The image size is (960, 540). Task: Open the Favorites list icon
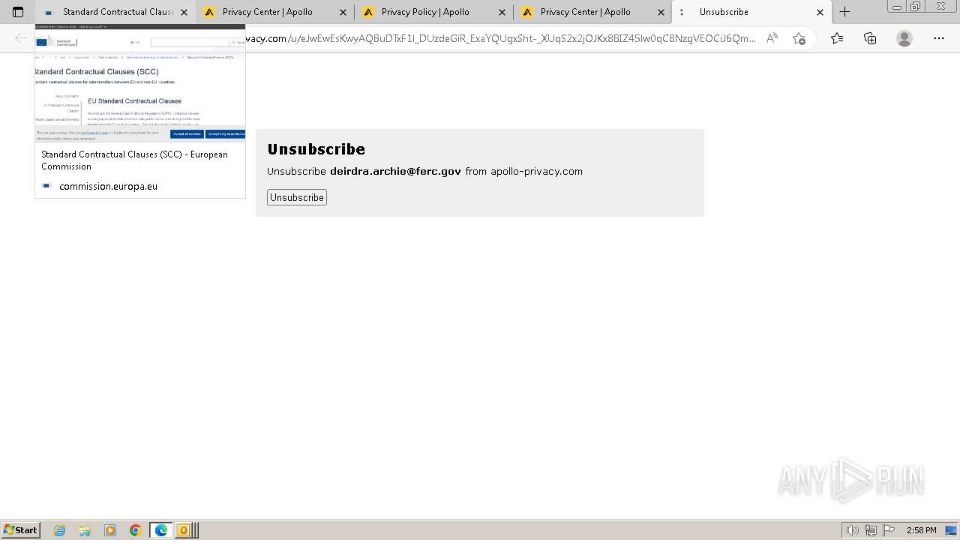(837, 38)
